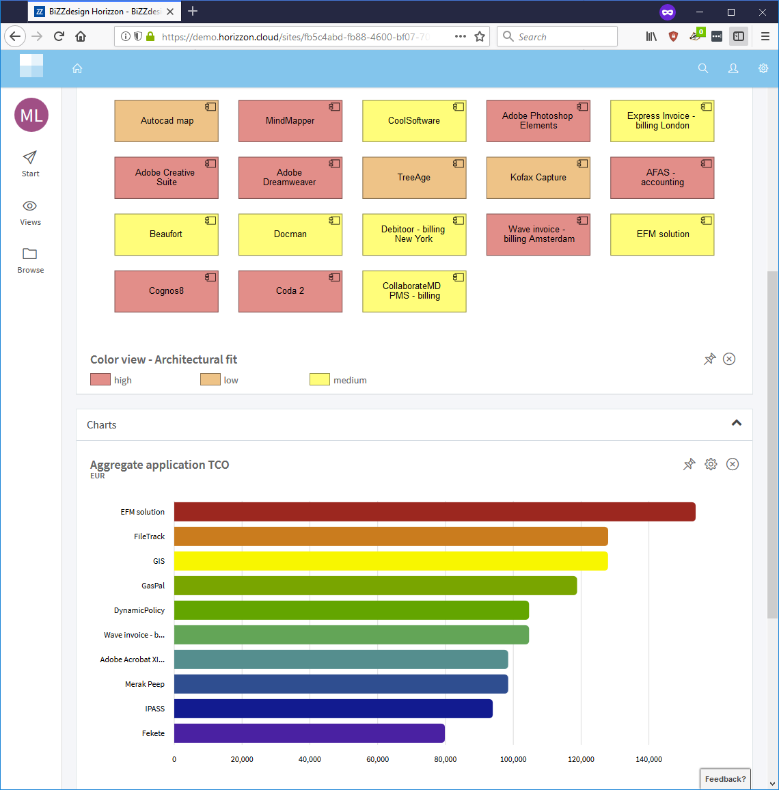Select the MindMapper component
This screenshot has height=790, width=779.
pyautogui.click(x=290, y=121)
